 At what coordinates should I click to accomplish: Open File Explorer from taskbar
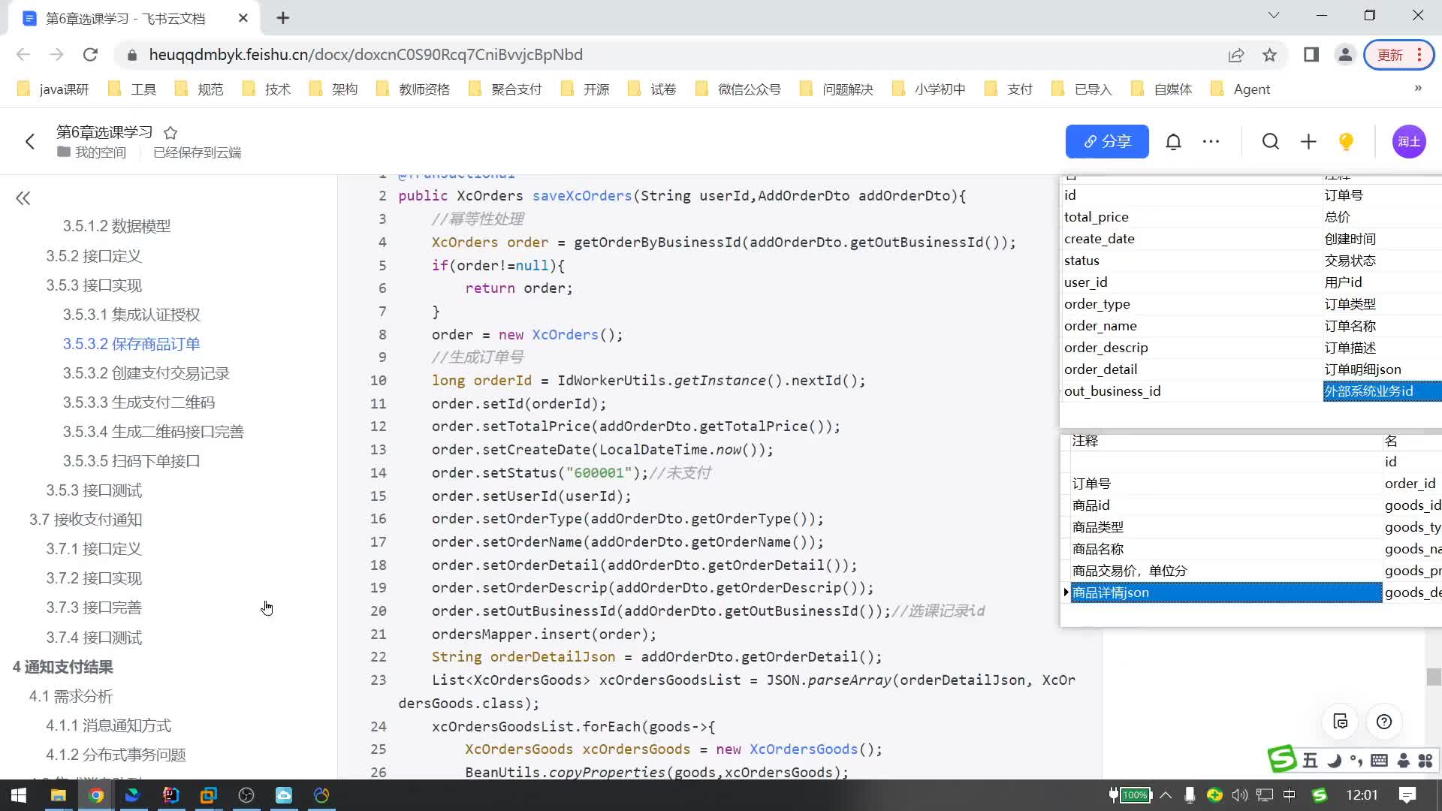click(x=58, y=795)
